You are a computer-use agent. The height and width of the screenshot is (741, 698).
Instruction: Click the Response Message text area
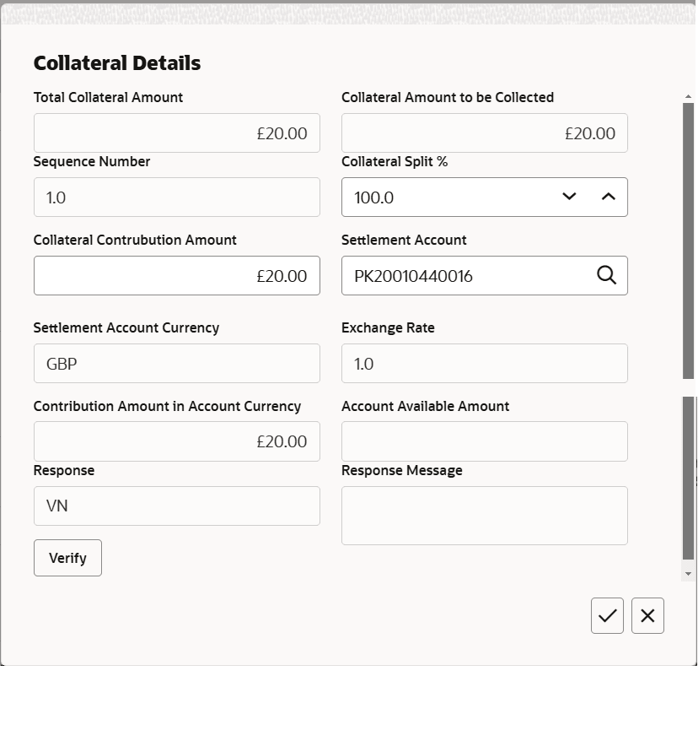[x=484, y=516]
